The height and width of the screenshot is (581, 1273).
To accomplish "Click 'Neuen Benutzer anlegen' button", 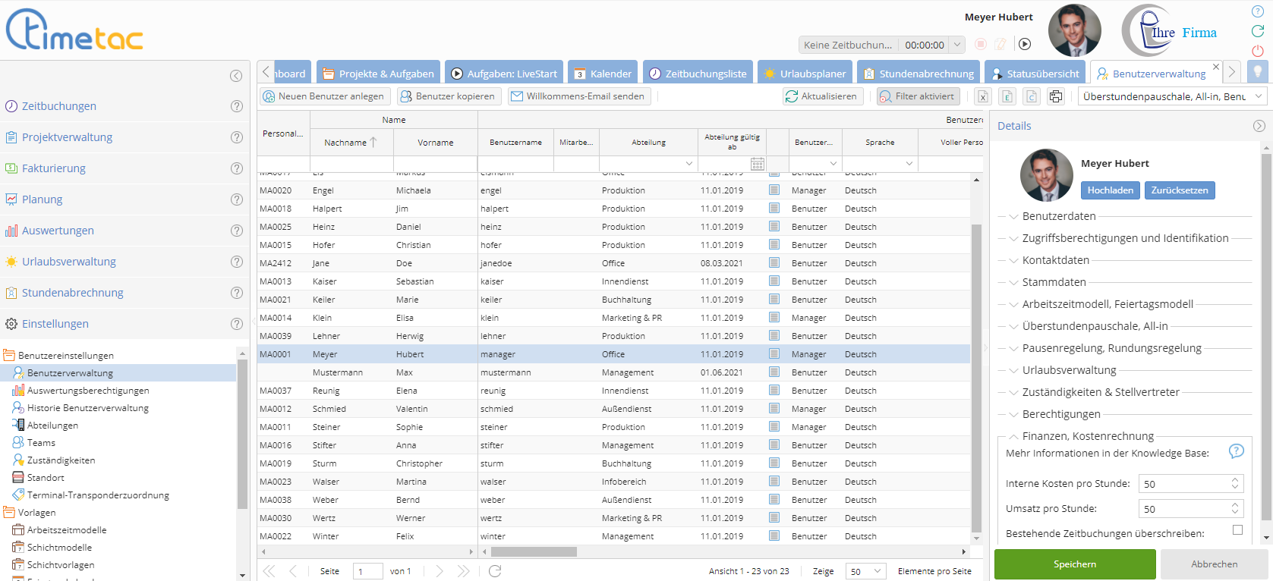I will [x=325, y=96].
